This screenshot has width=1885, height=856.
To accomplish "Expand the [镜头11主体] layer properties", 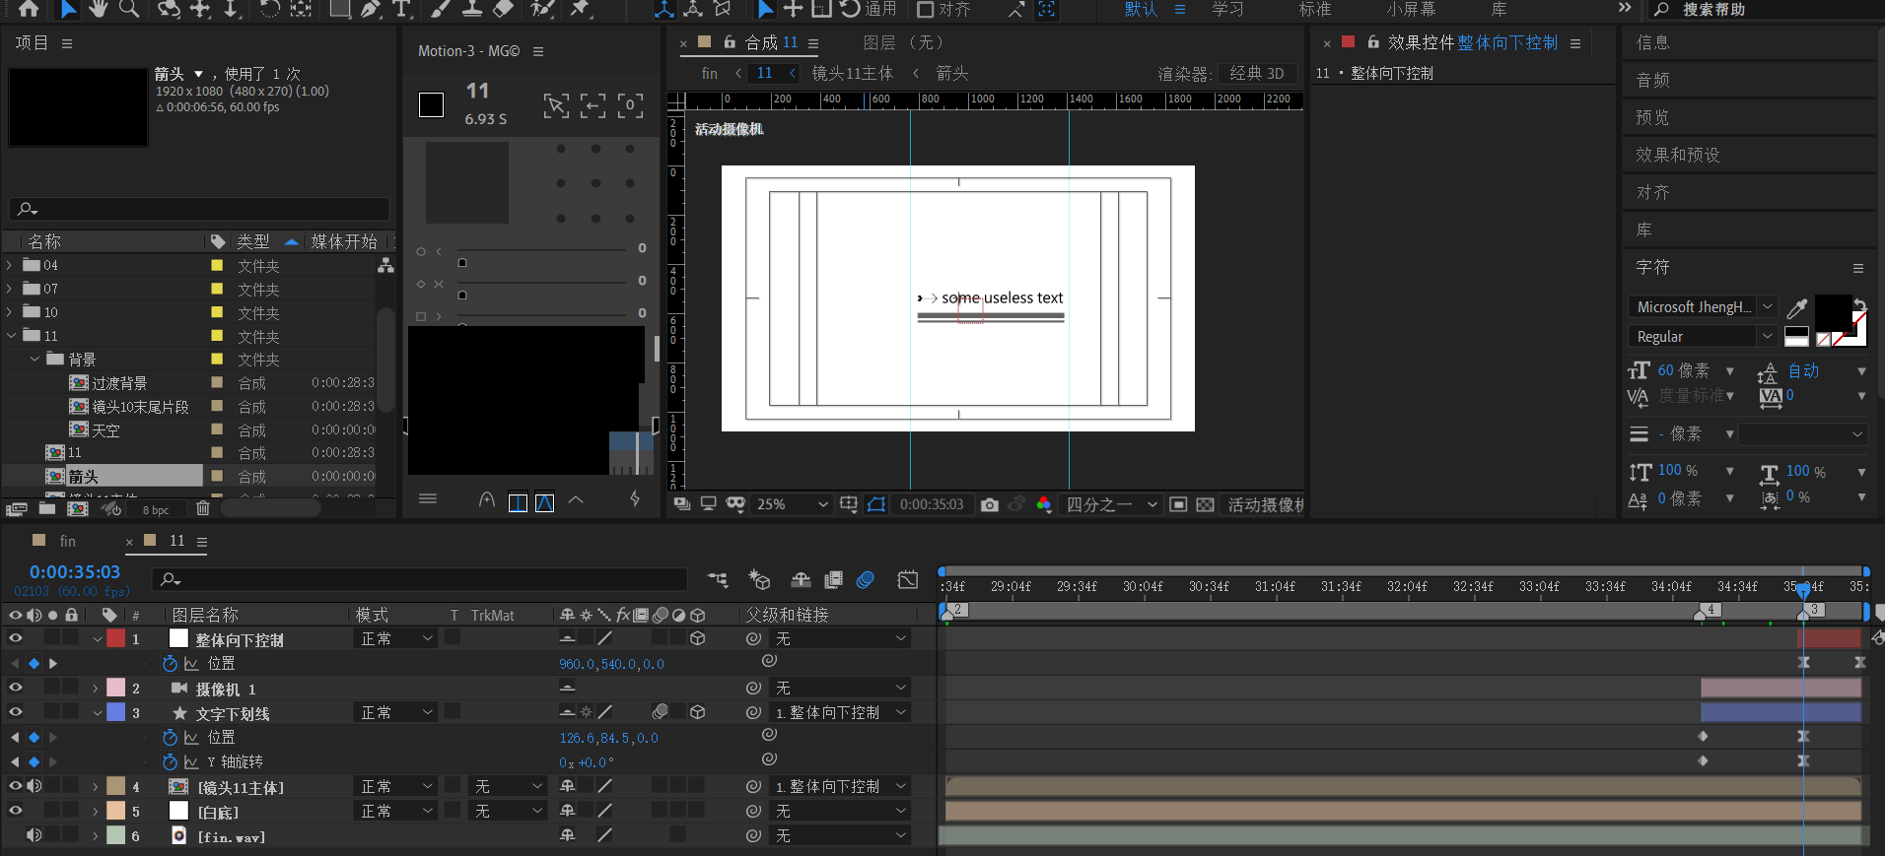I will point(96,787).
